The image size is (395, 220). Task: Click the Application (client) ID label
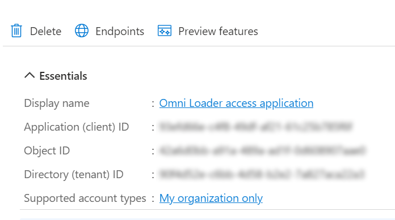tap(77, 127)
